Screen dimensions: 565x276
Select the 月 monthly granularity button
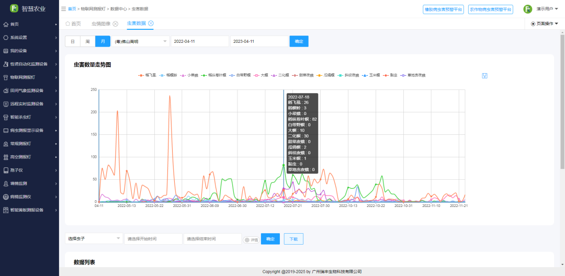tap(103, 41)
